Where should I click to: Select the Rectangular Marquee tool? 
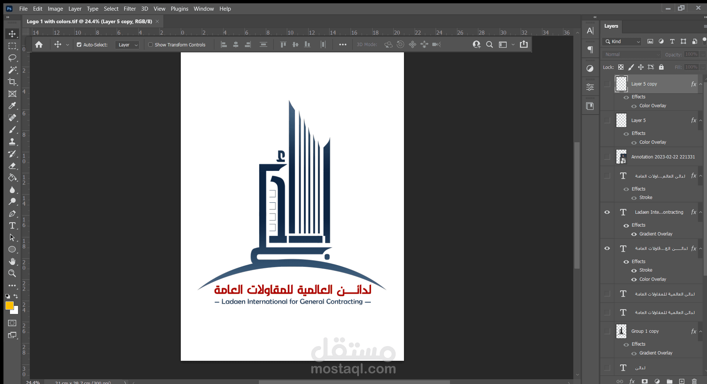pos(12,46)
